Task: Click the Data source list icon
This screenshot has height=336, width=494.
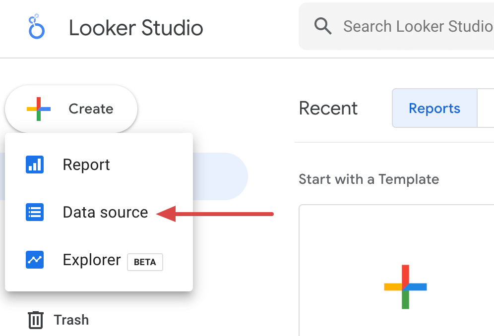Action: coord(35,212)
